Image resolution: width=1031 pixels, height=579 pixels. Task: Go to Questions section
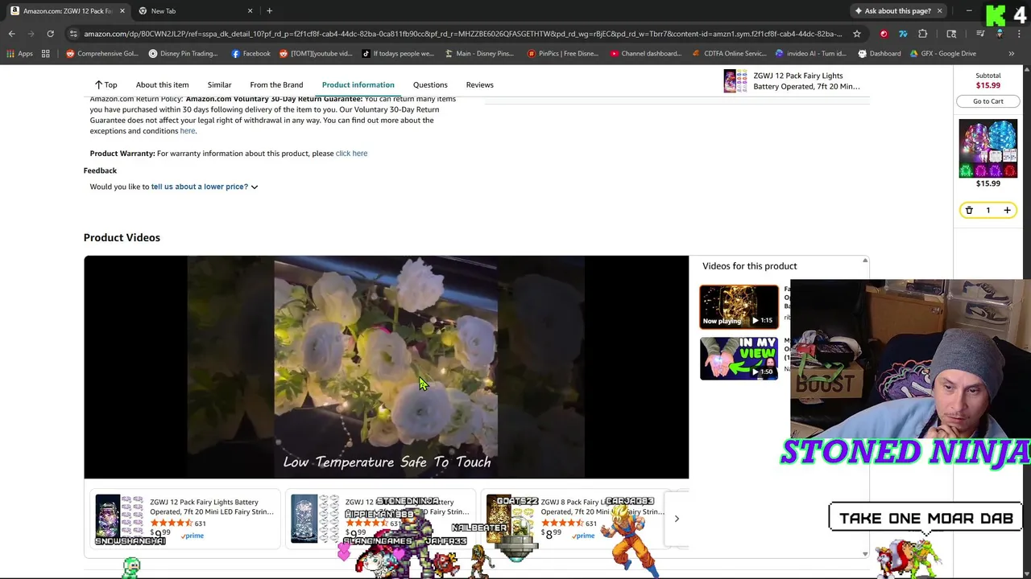(430, 84)
